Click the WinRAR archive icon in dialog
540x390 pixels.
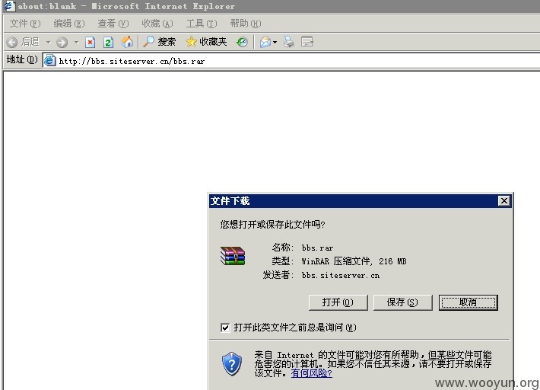coord(233,256)
